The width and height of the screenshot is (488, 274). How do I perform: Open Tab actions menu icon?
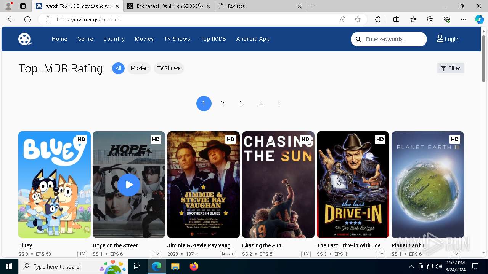(23, 6)
